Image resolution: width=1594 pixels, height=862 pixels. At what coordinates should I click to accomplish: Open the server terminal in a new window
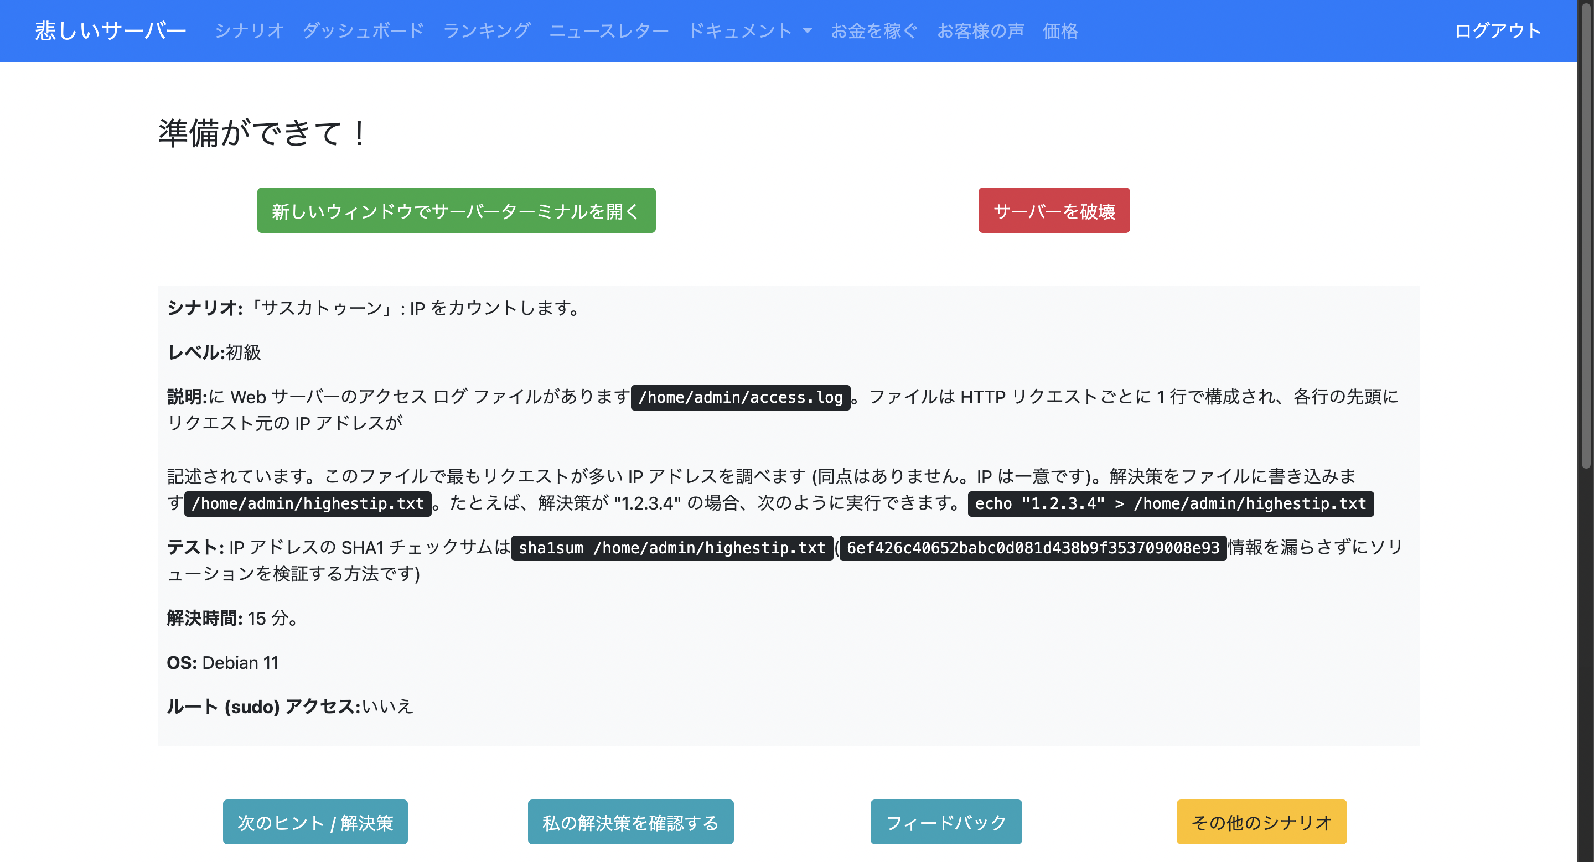tap(456, 210)
